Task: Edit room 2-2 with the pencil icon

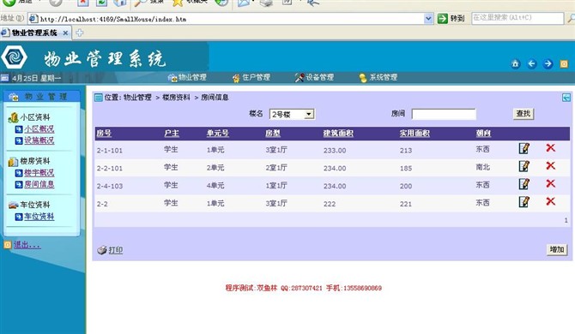Action: [524, 202]
